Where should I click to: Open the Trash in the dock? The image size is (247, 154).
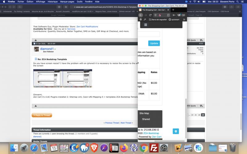coord(233,148)
